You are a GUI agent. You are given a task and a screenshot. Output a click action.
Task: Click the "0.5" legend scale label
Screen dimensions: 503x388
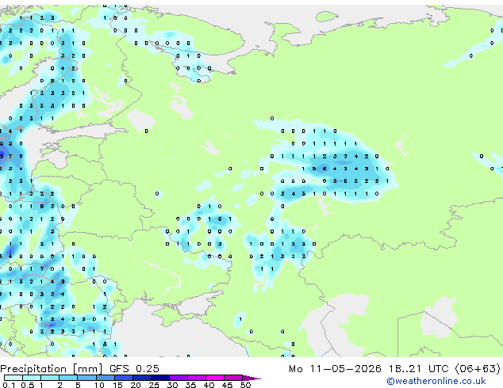tap(28, 385)
